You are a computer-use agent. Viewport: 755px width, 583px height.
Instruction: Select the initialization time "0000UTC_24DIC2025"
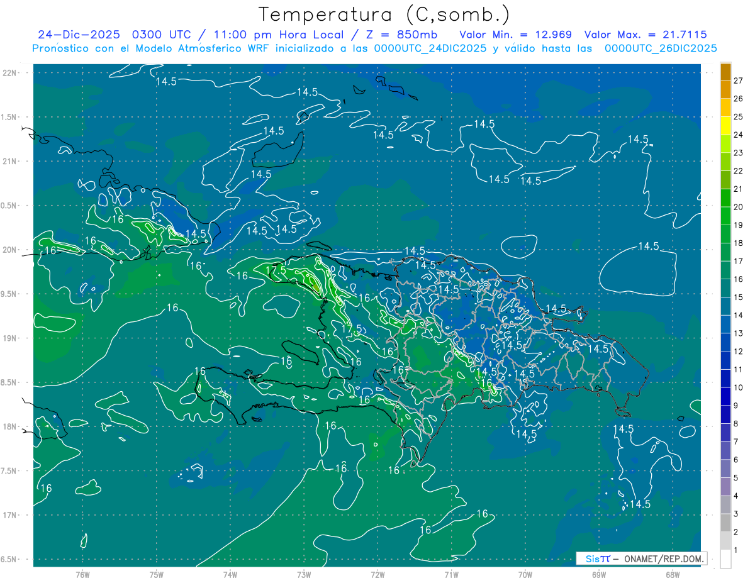coord(430,48)
